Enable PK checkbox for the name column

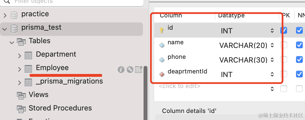[x=284, y=45]
